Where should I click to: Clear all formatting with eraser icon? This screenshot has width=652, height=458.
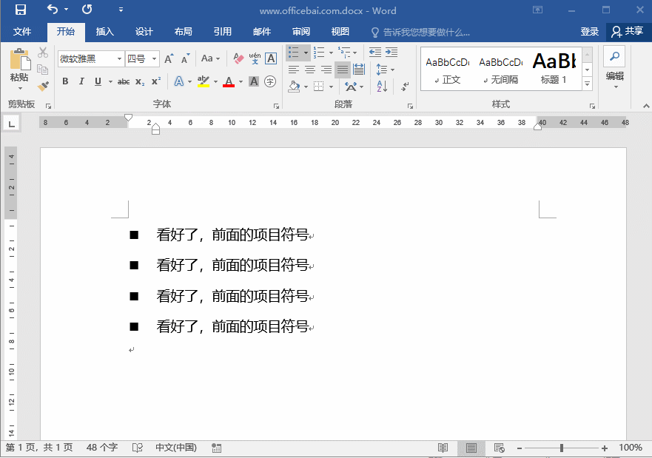238,58
